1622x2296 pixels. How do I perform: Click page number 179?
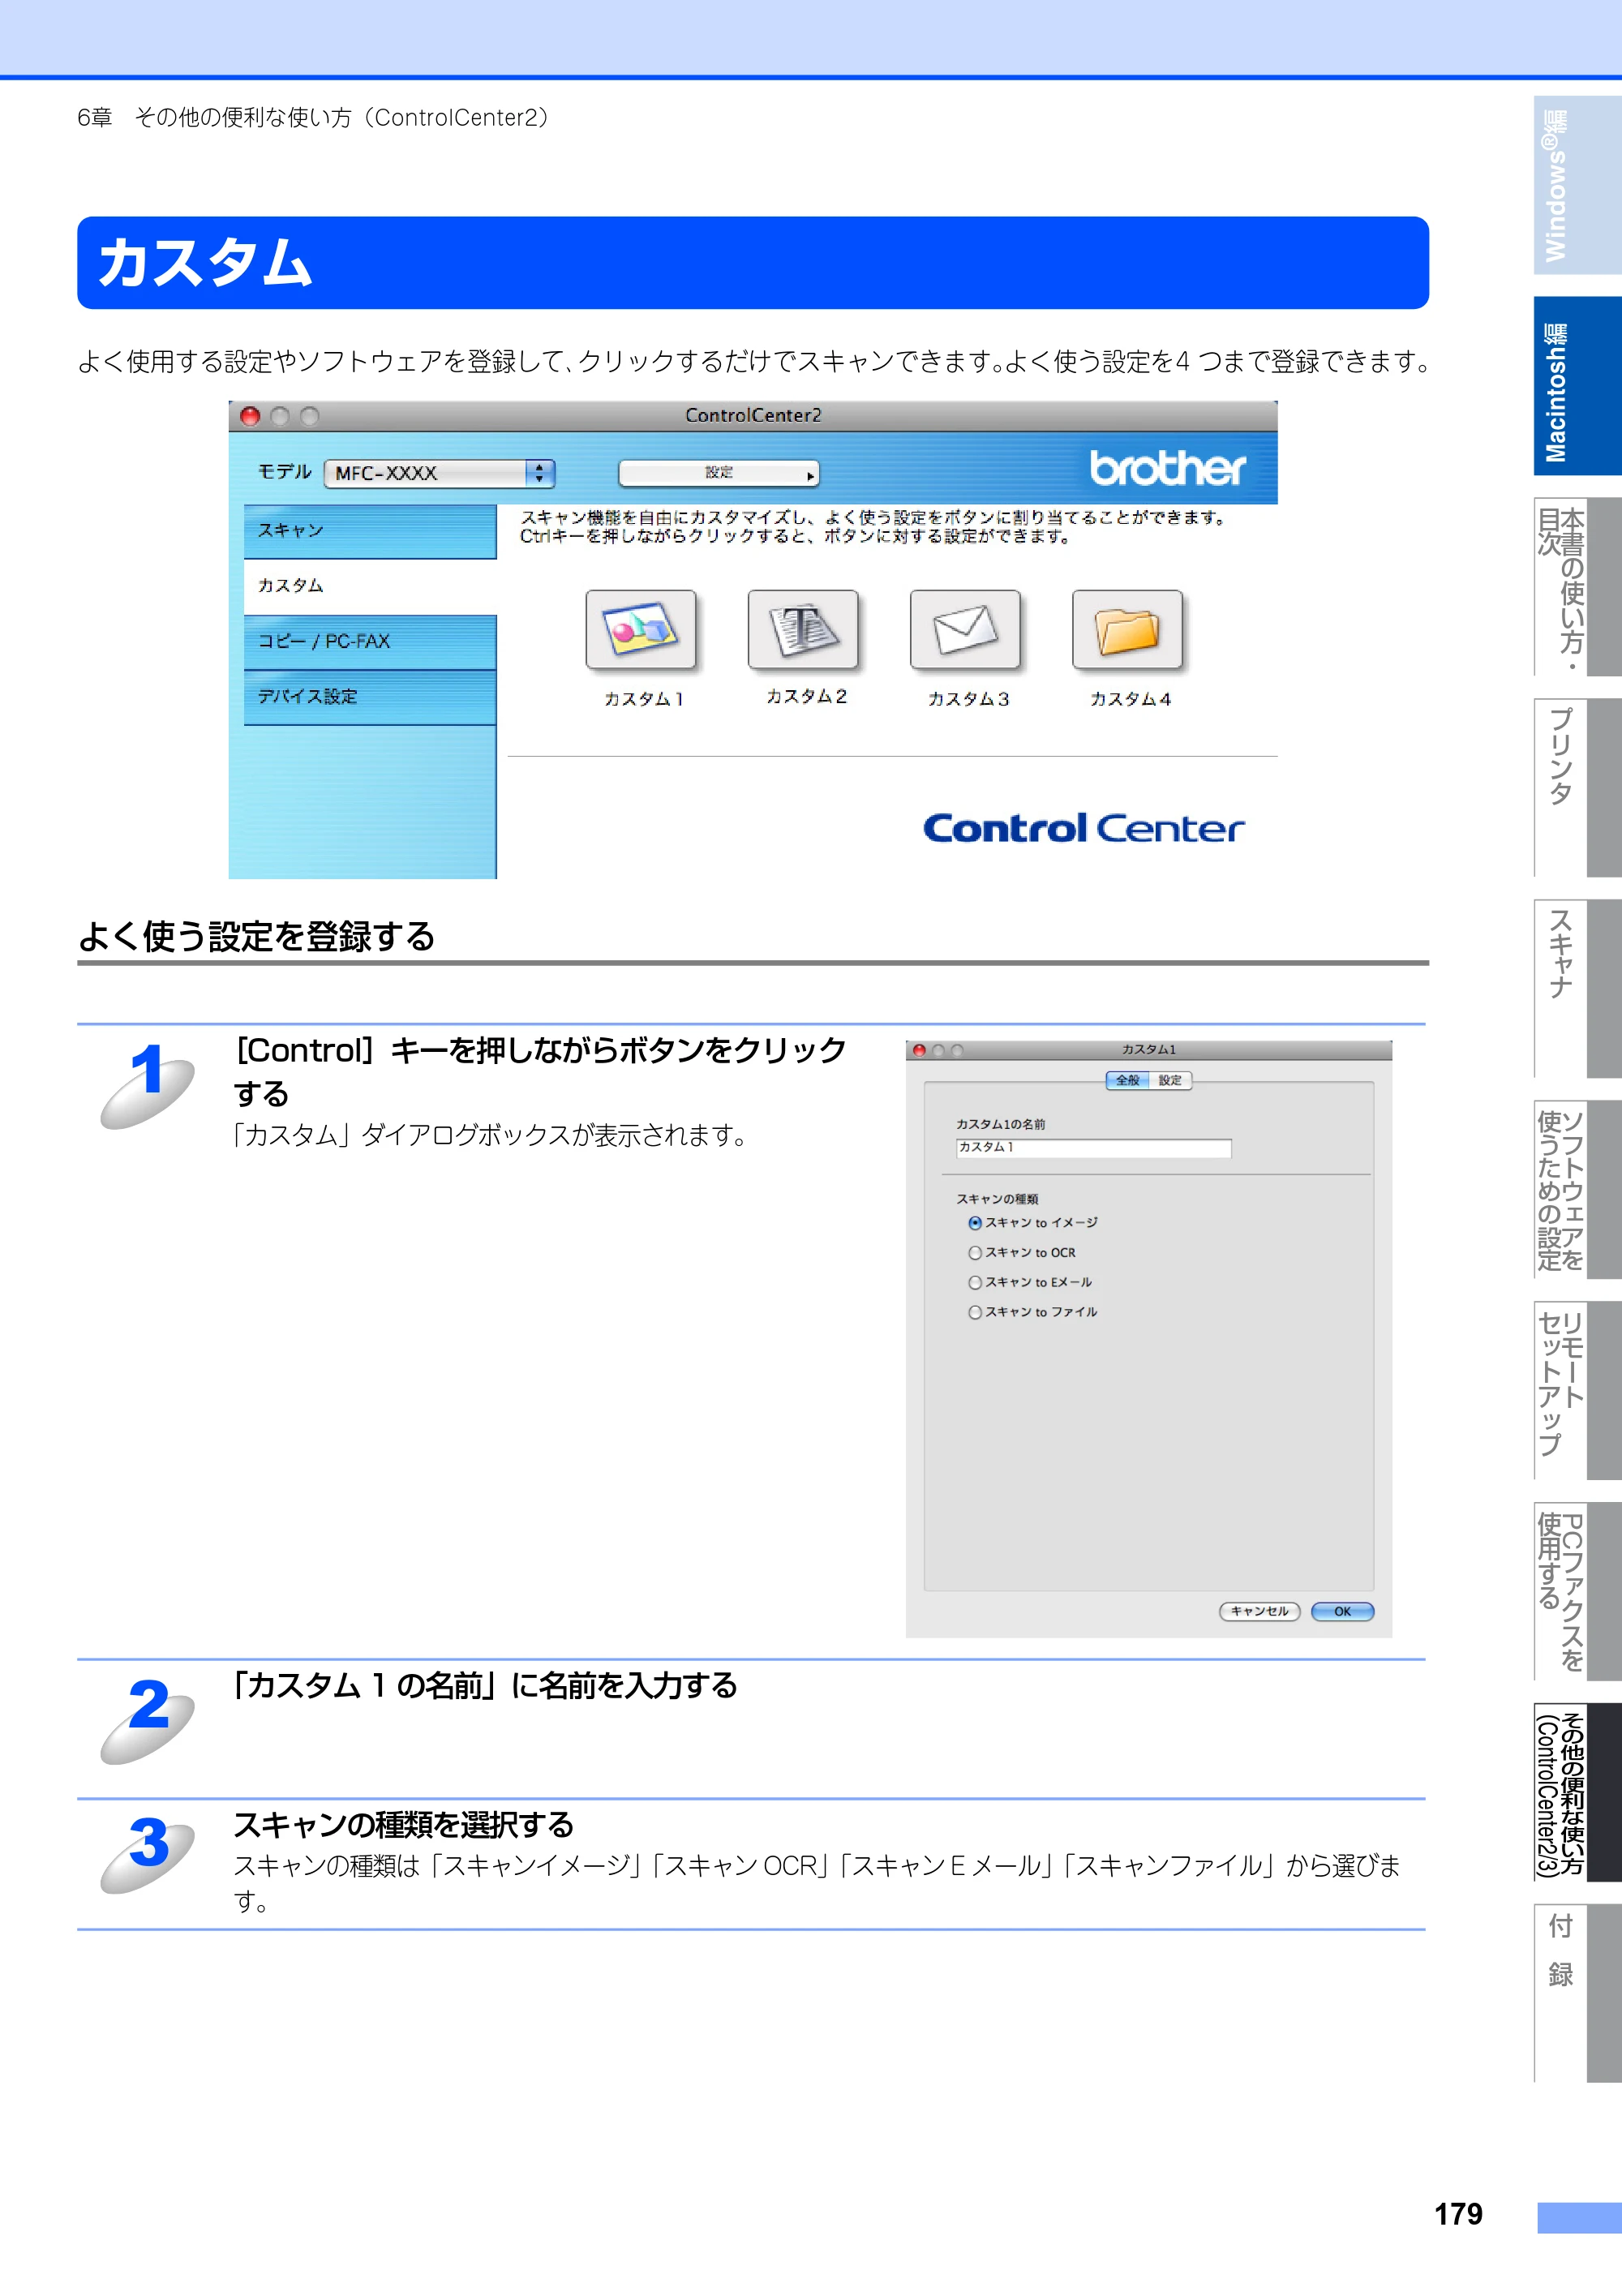[x=1458, y=2214]
